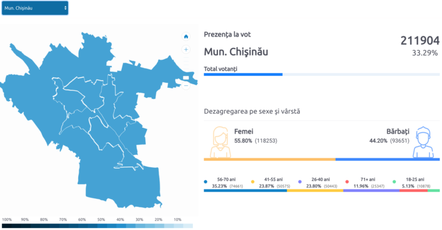This screenshot has height=230, width=442.
Task: Zoom in the map with plus icon
Action: (186, 50)
